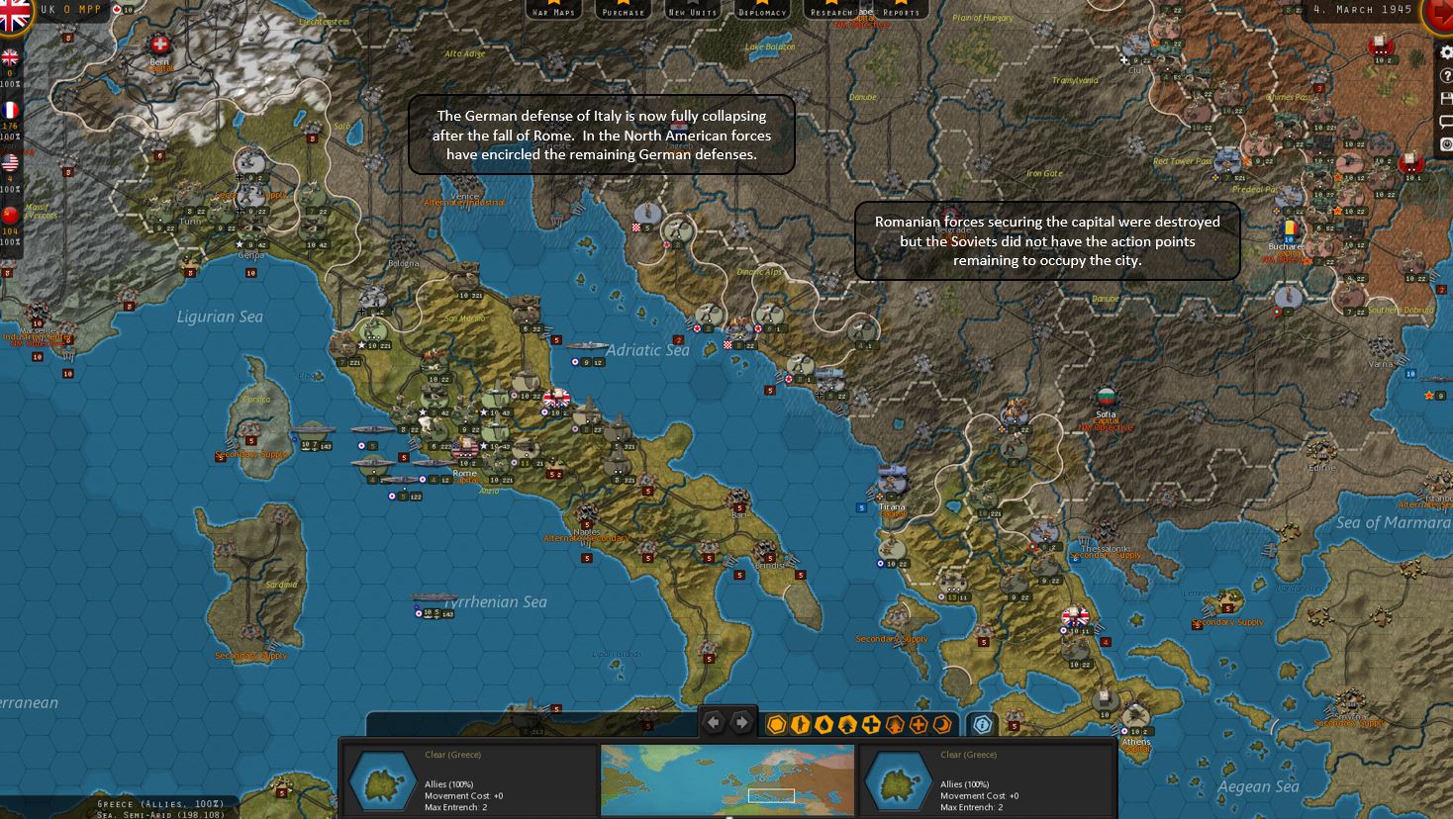Viewport: 1453px width, 819px height.
Task: Go to previous unit with left arrow
Action: pos(713,723)
